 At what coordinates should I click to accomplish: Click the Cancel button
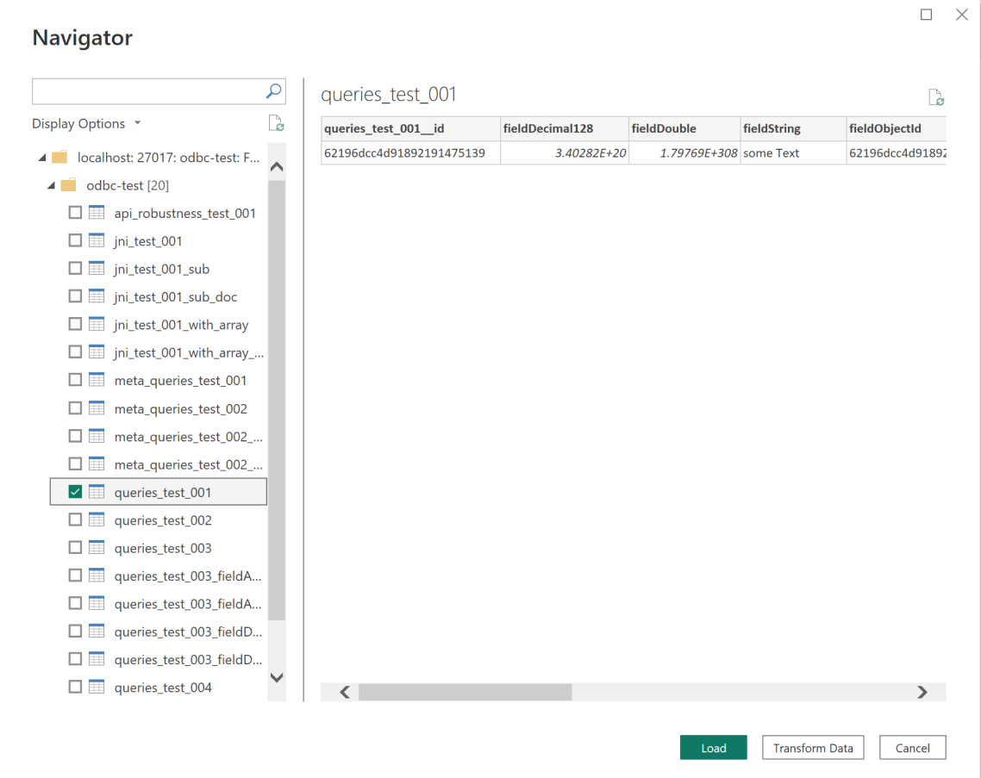[x=912, y=747]
